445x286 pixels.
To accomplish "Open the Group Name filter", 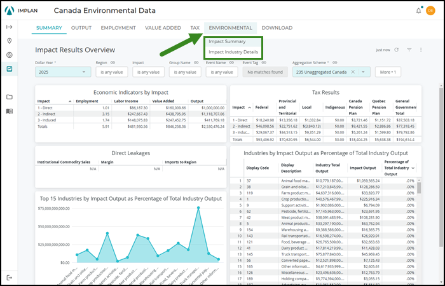I will pyautogui.click(x=185, y=72).
